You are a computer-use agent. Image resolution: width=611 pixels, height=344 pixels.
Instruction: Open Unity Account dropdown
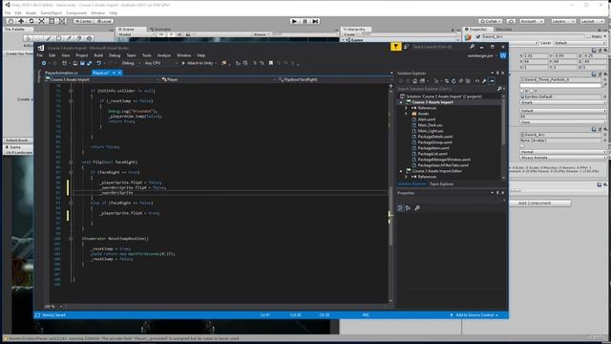tap(531, 21)
